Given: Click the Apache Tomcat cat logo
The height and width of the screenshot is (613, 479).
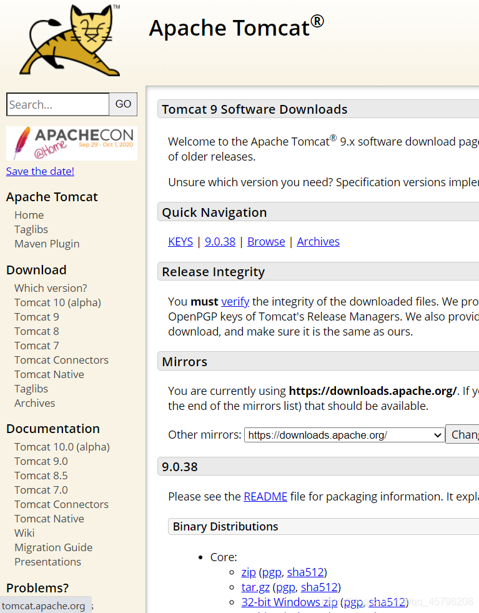Looking at the screenshot, I should point(71,40).
